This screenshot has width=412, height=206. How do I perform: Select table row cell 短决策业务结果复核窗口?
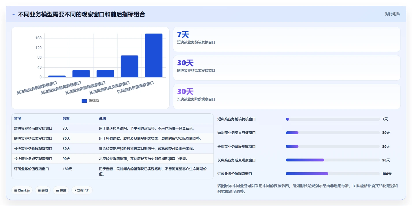[x=33, y=139]
